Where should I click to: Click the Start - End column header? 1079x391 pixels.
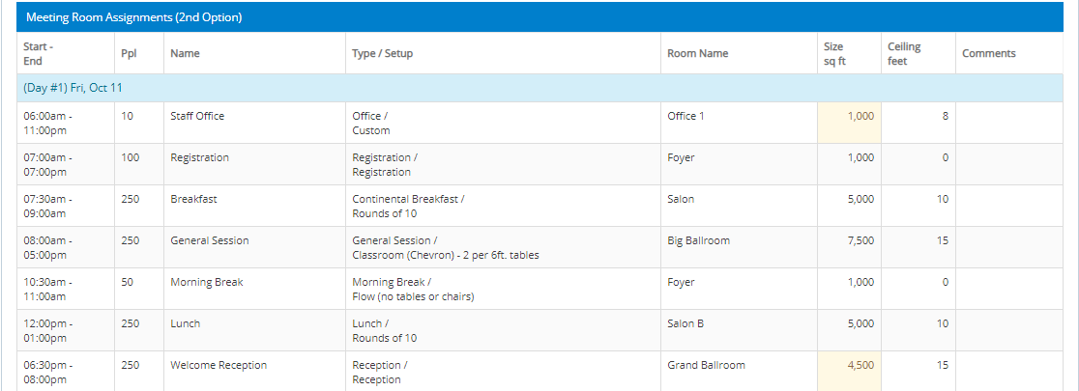click(39, 54)
